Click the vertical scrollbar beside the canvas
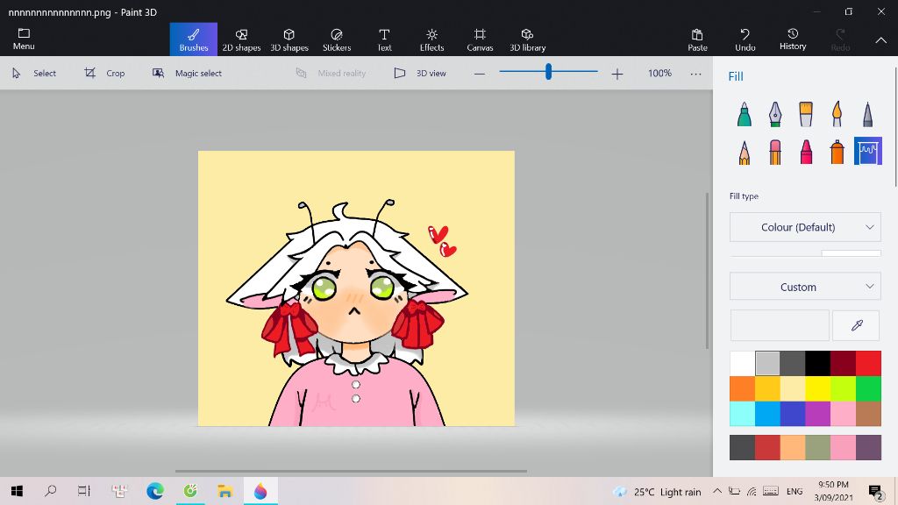The width and height of the screenshot is (898, 505). 708,270
